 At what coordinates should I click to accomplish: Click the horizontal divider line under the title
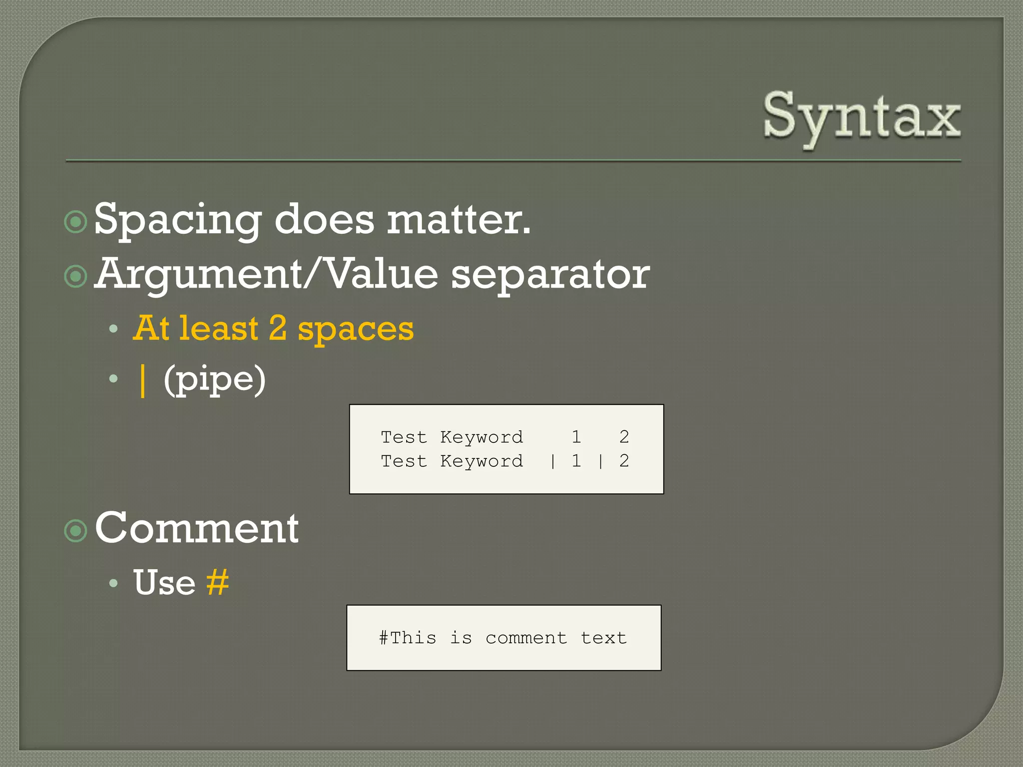coord(513,161)
